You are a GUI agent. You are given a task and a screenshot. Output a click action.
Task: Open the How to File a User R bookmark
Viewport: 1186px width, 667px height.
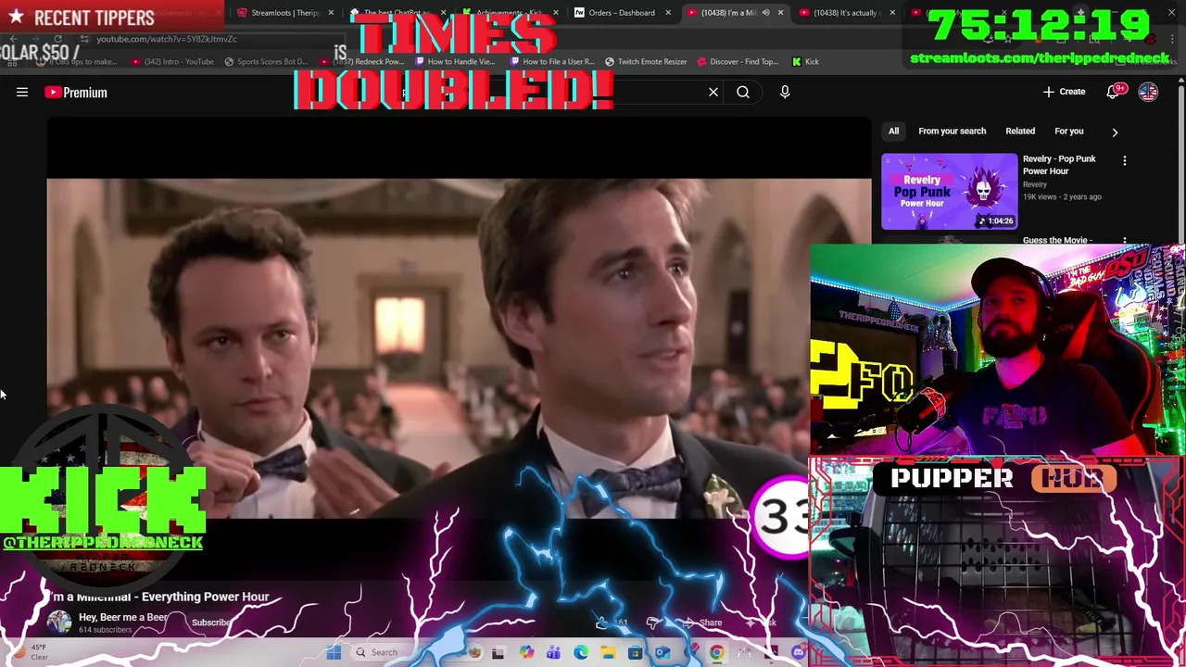tap(550, 62)
